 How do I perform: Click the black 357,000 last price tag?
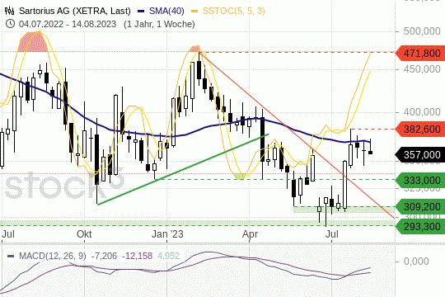[420, 155]
